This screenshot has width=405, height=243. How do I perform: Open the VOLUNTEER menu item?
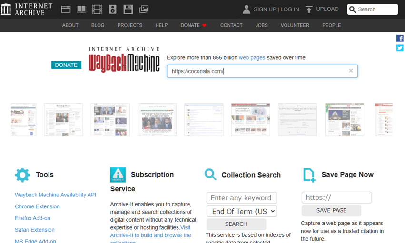coord(295,25)
